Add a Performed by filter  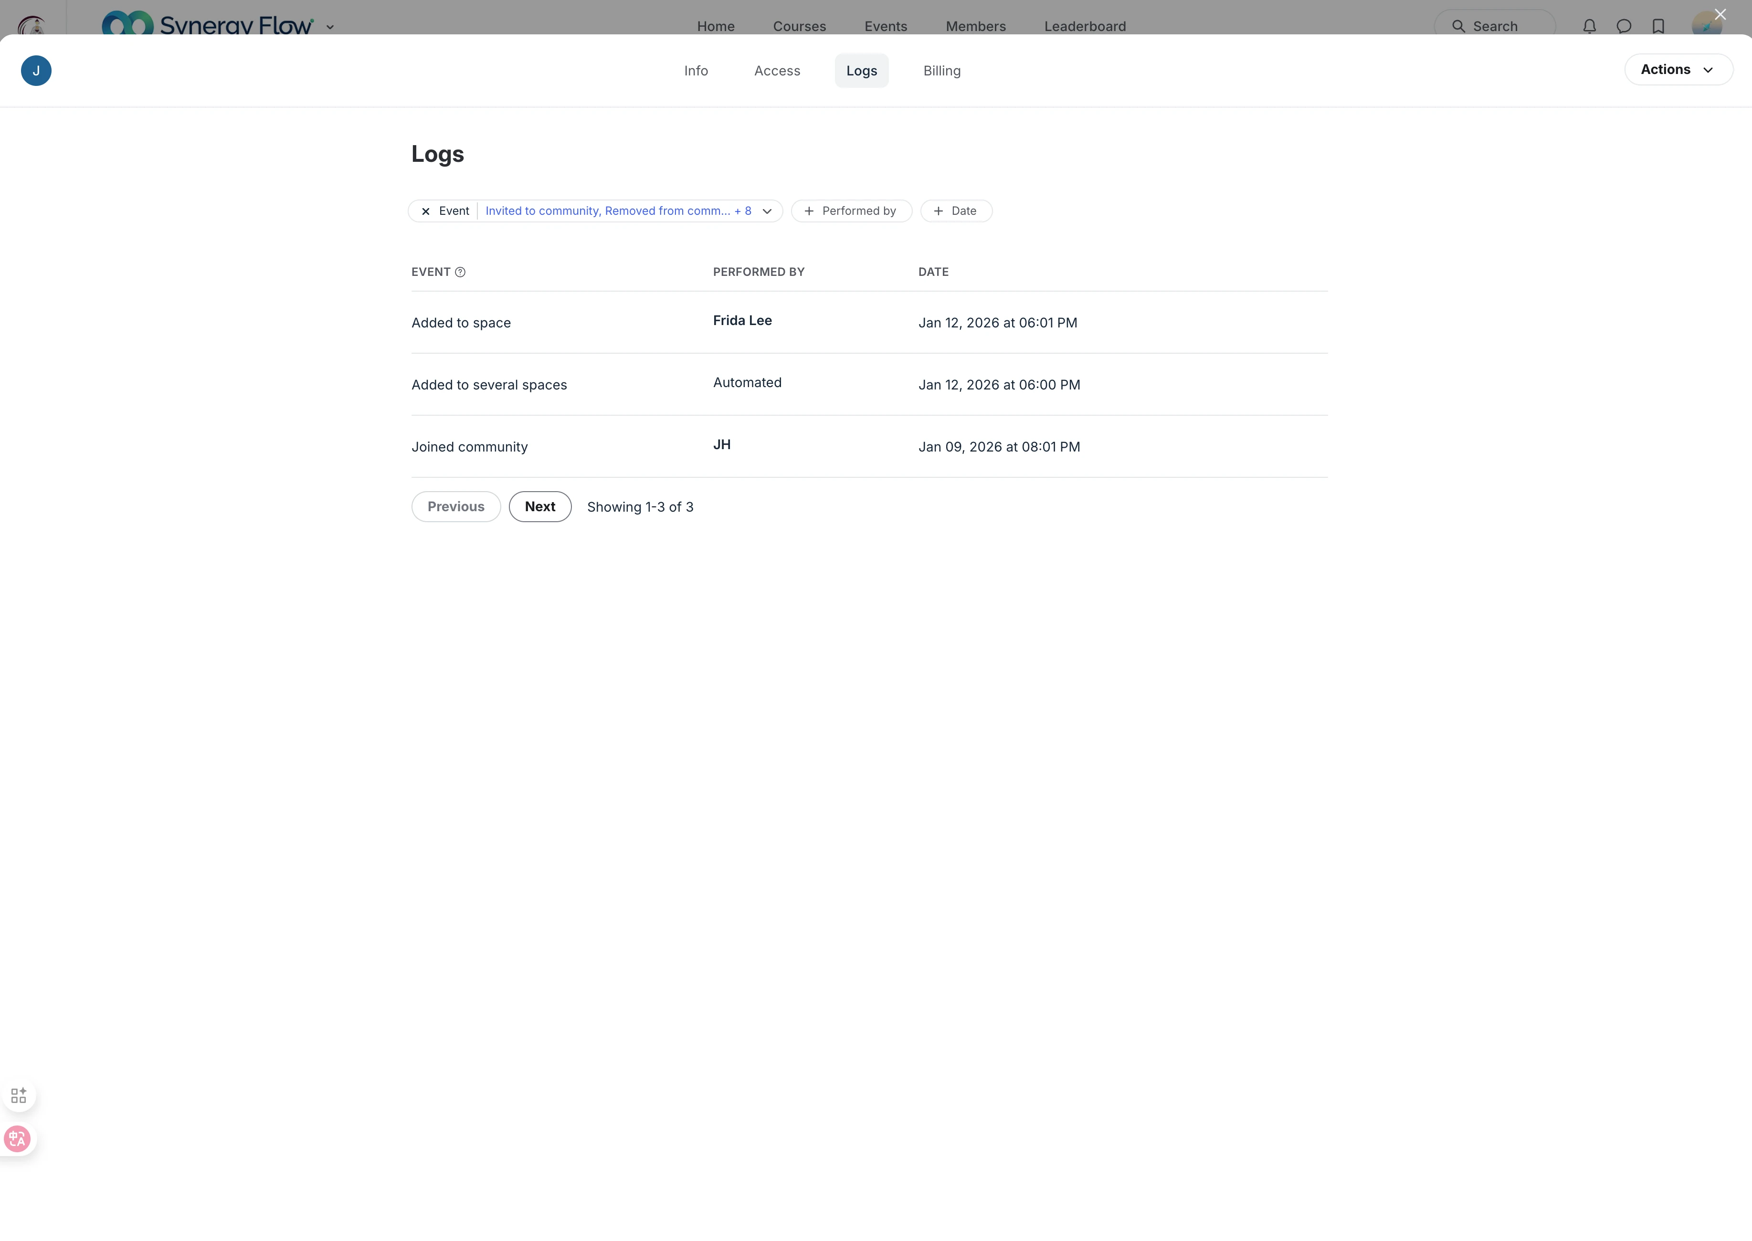coord(850,211)
